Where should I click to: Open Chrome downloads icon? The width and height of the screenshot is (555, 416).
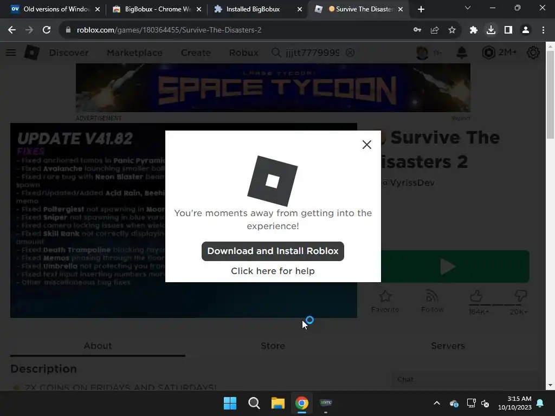(x=491, y=30)
